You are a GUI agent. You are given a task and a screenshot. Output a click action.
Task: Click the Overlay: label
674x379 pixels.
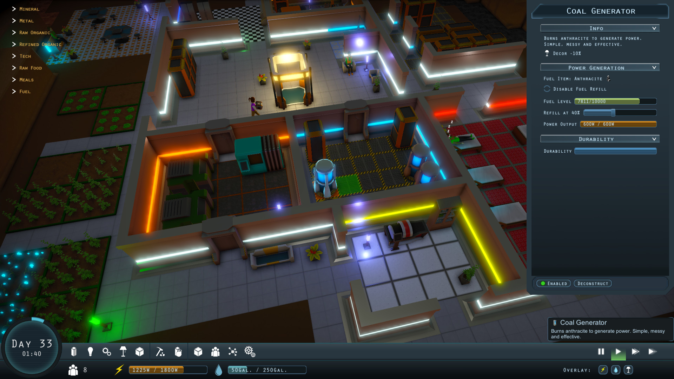[x=577, y=370]
